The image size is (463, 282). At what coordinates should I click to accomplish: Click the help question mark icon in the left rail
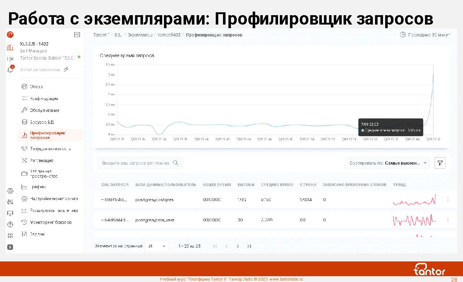coord(10,224)
